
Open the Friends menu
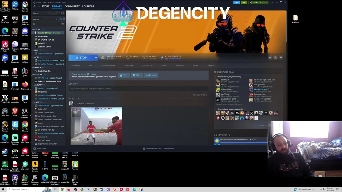pos(51,2)
